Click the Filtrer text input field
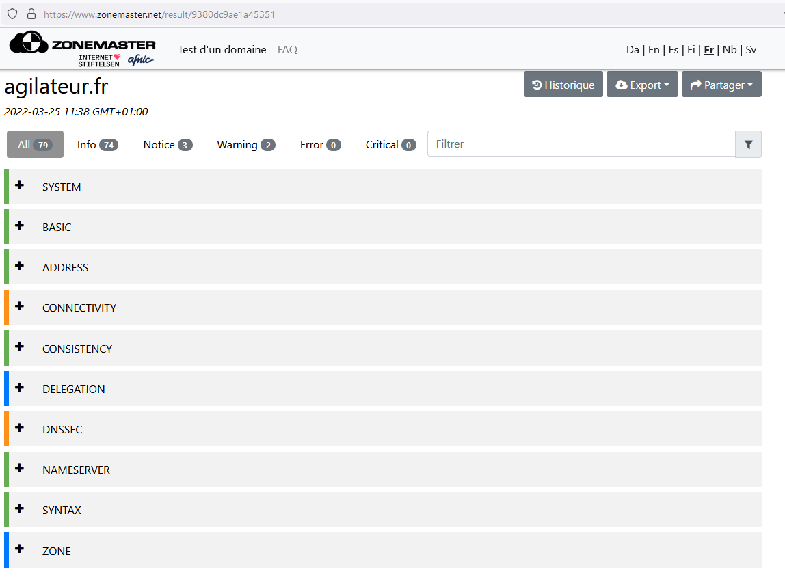This screenshot has width=785, height=585. click(x=581, y=144)
